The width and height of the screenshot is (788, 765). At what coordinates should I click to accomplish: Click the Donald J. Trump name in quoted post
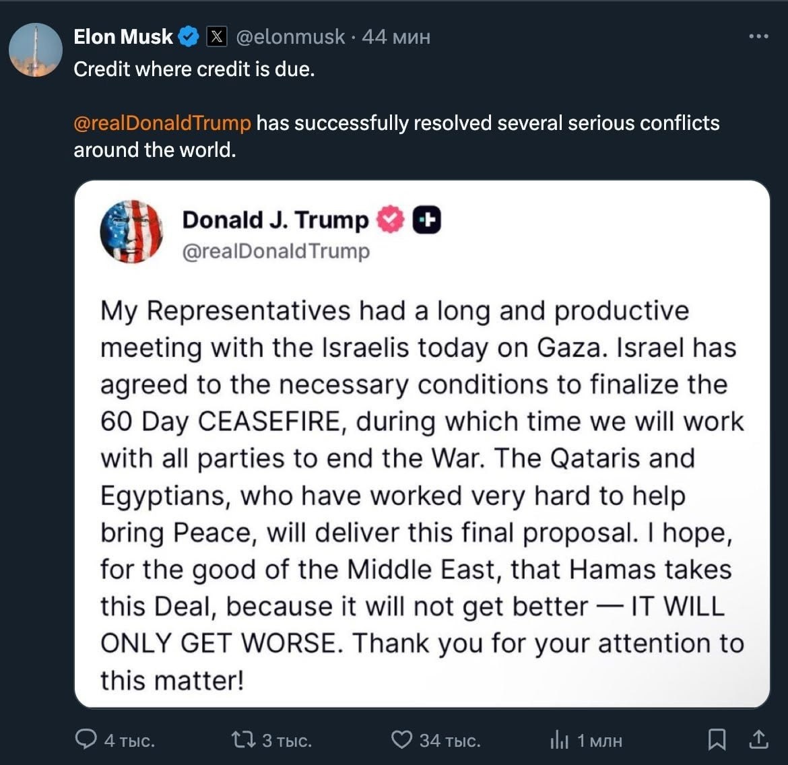pyautogui.click(x=275, y=220)
